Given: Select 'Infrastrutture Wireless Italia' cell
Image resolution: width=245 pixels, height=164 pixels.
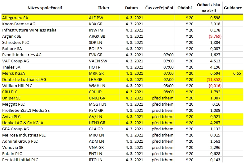Looking at the screenshot, I should [x=45, y=30].
